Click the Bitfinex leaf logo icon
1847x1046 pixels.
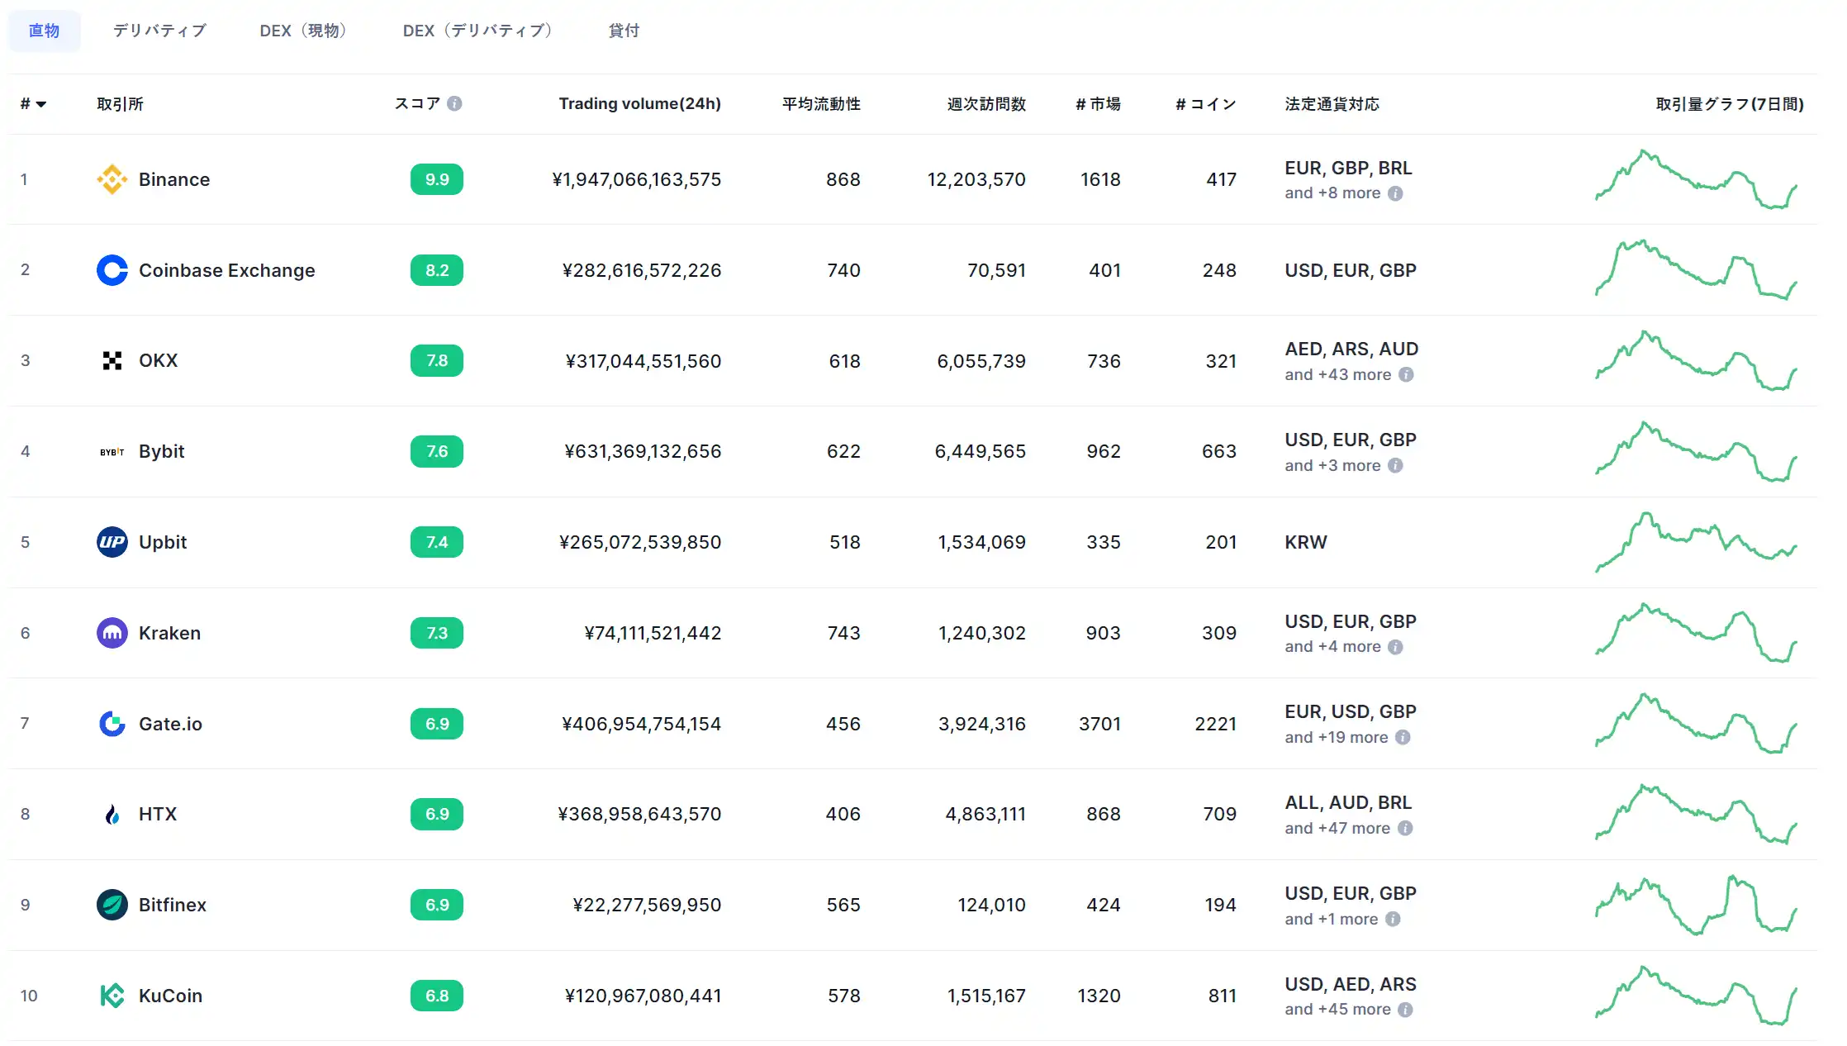[112, 905]
